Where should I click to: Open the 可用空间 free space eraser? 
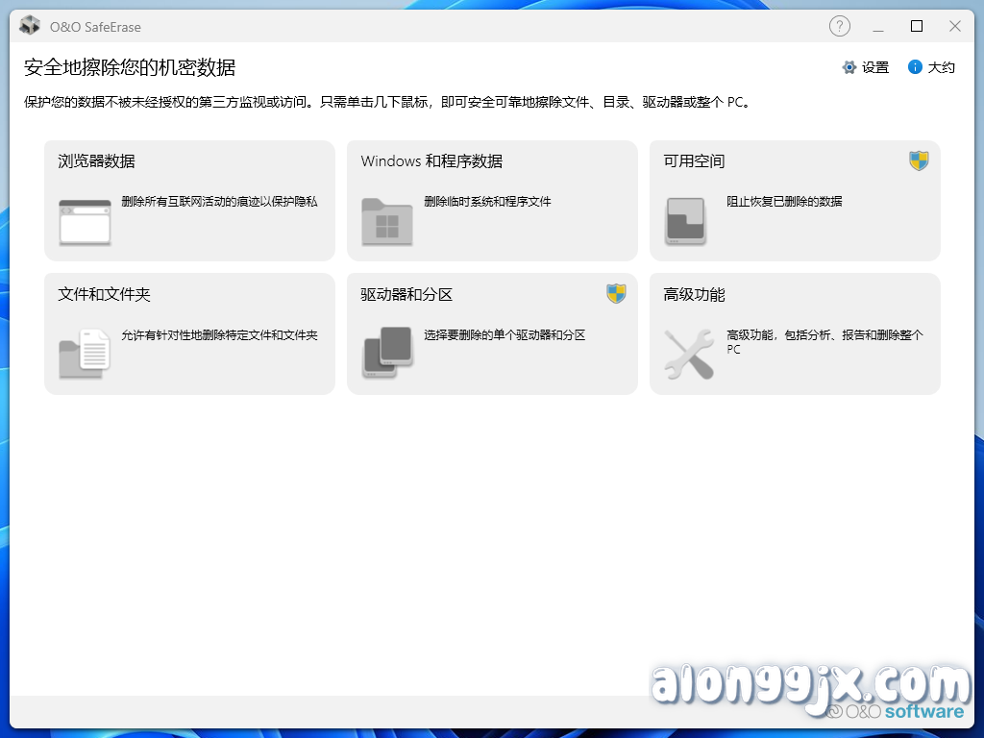[795, 200]
